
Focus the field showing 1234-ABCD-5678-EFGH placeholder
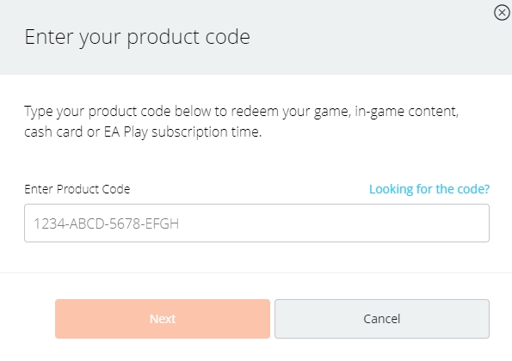256,223
